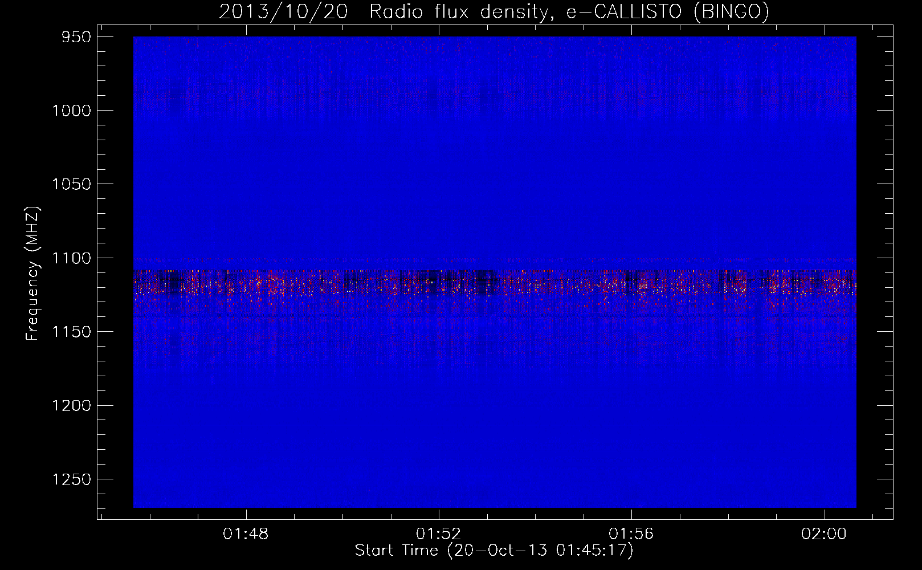Click the 'Start Time (20-Oct-13 01:45:17)' label

point(494,551)
